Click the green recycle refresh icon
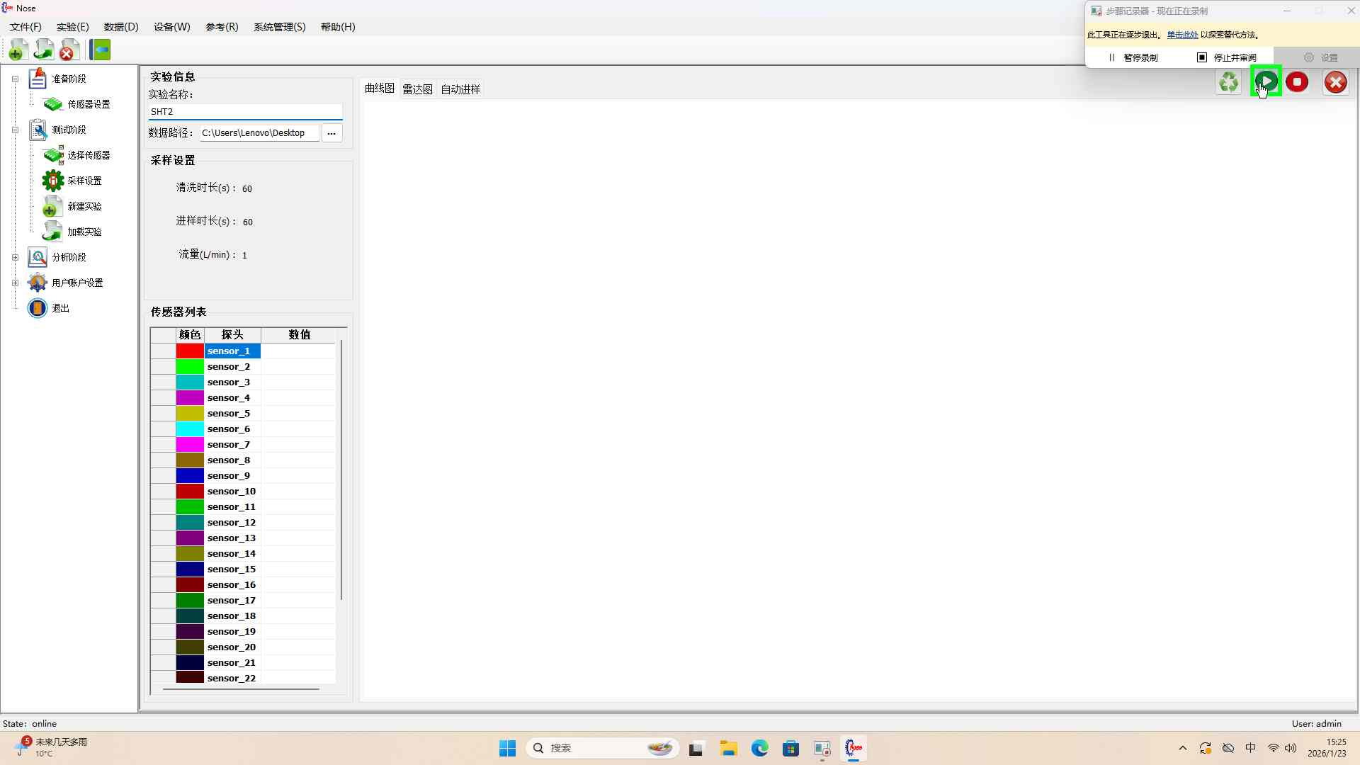Image resolution: width=1360 pixels, height=765 pixels. click(1229, 82)
